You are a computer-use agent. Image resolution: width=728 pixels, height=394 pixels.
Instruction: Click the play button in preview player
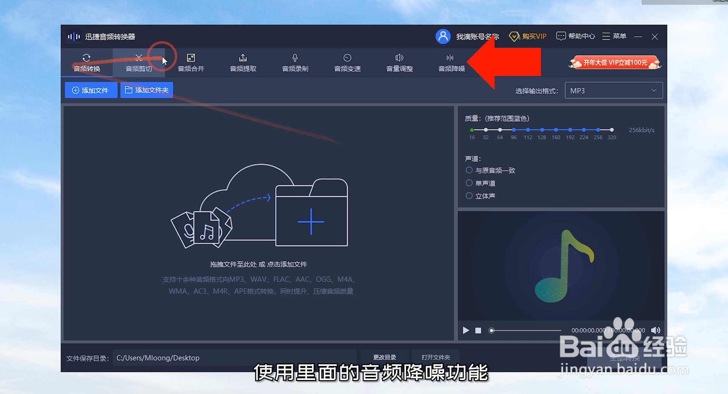click(x=466, y=330)
